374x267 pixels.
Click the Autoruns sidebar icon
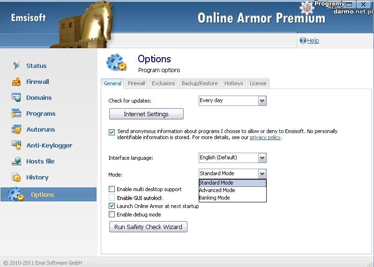point(16,129)
